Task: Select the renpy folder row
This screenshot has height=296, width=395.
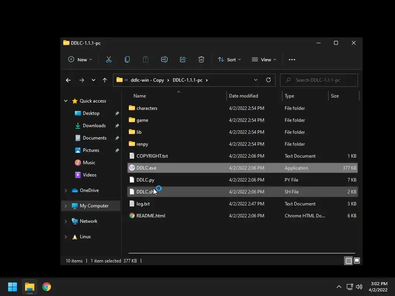Action: [243, 144]
